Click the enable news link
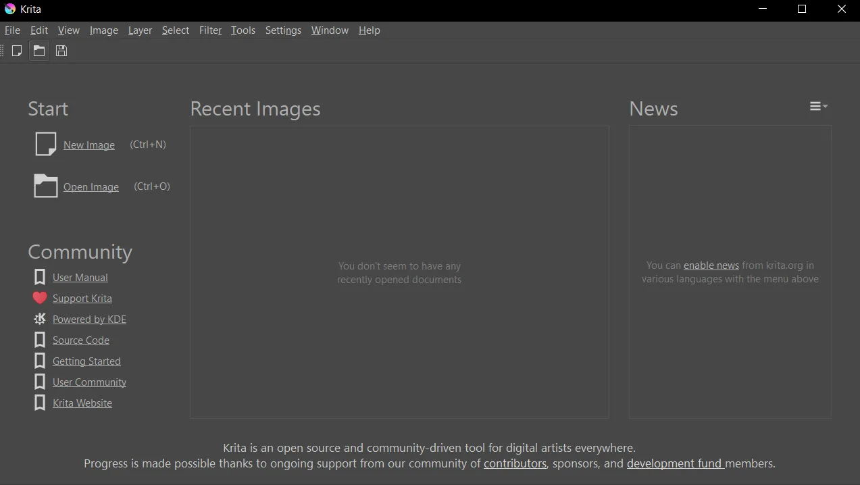This screenshot has height=485, width=860. coord(711,265)
